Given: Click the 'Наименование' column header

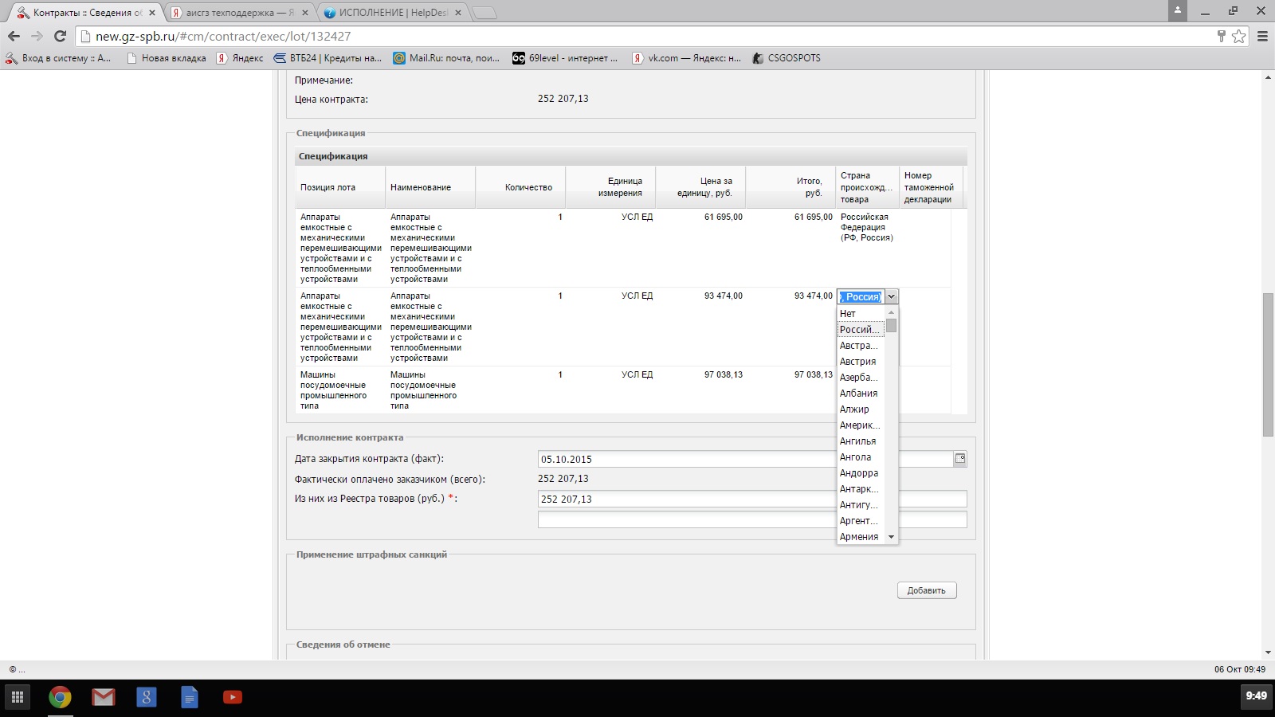Looking at the screenshot, I should [x=430, y=187].
